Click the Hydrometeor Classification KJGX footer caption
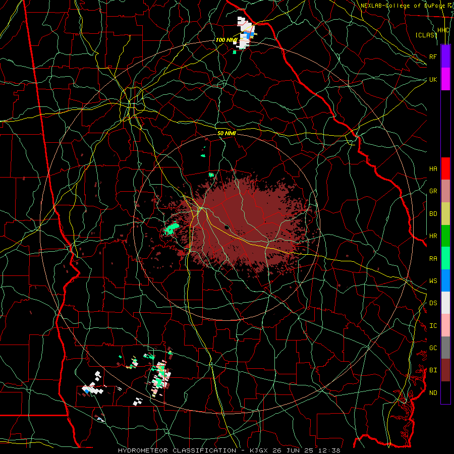Viewport: 454px width, 454px height. [x=229, y=450]
